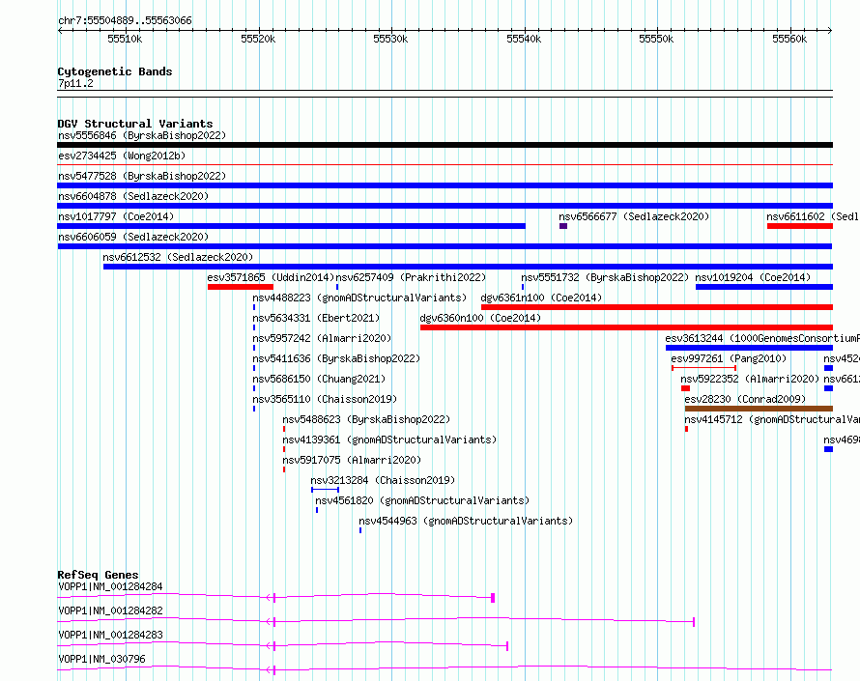Click the Cytogenetic Bands track title
860x681 pixels.
pos(115,71)
